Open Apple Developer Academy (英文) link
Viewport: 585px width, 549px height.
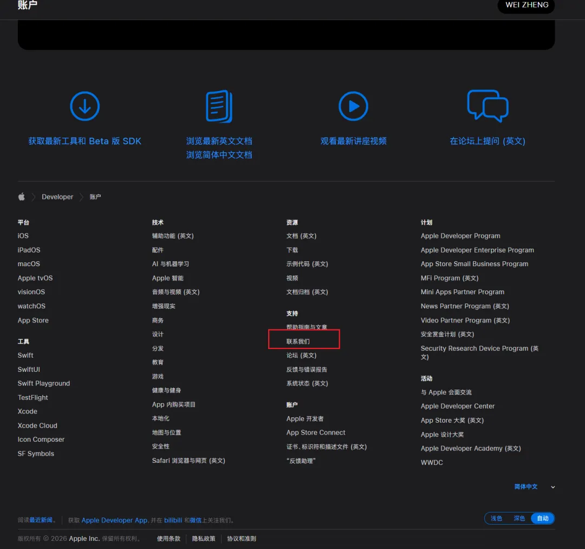471,448
